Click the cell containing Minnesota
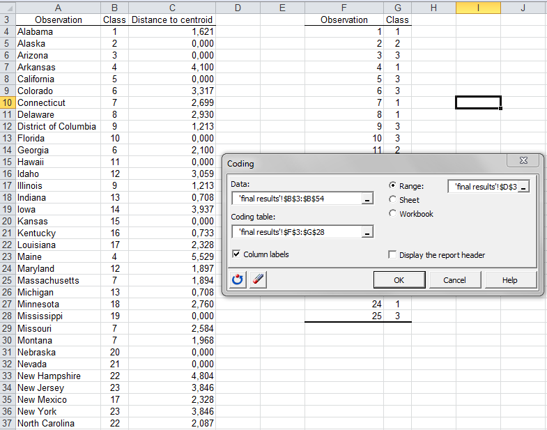 click(59, 304)
